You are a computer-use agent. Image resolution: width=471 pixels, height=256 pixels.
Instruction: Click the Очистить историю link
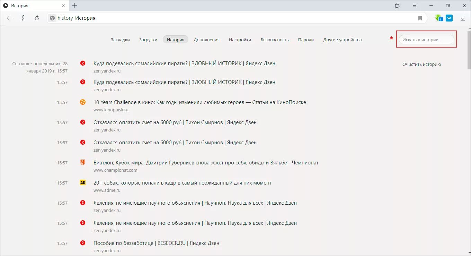(x=421, y=65)
